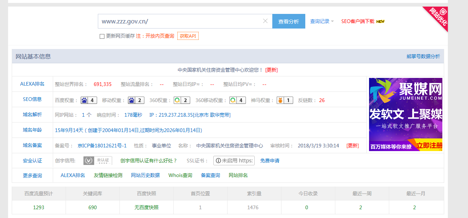Click the 事业单位 entity type text
Image resolution: width=468 pixels, height=218 pixels.
point(162,146)
